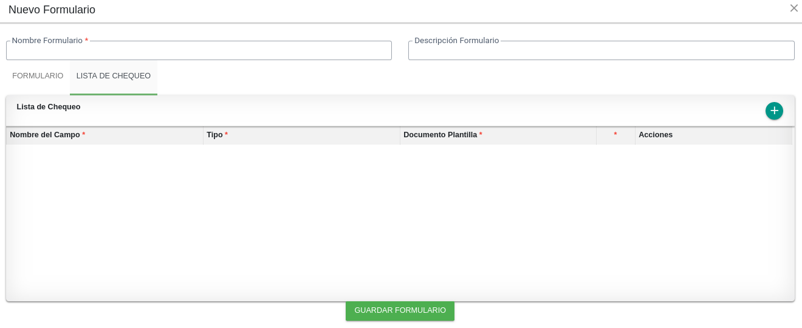Close the Nuevo Formulario dialog
The width and height of the screenshot is (802, 328).
(793, 8)
